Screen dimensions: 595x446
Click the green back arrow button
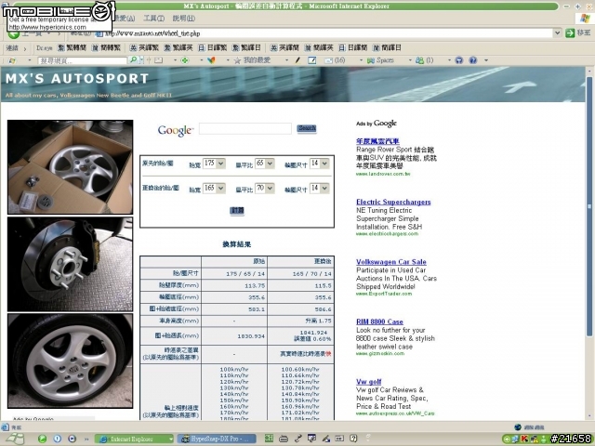coord(14,34)
